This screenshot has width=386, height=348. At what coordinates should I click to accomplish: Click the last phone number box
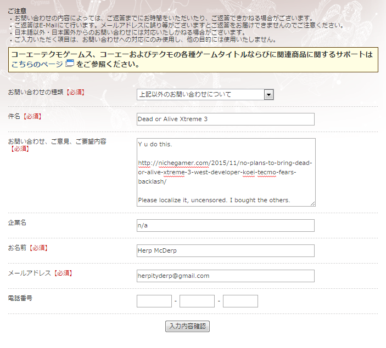(240, 301)
